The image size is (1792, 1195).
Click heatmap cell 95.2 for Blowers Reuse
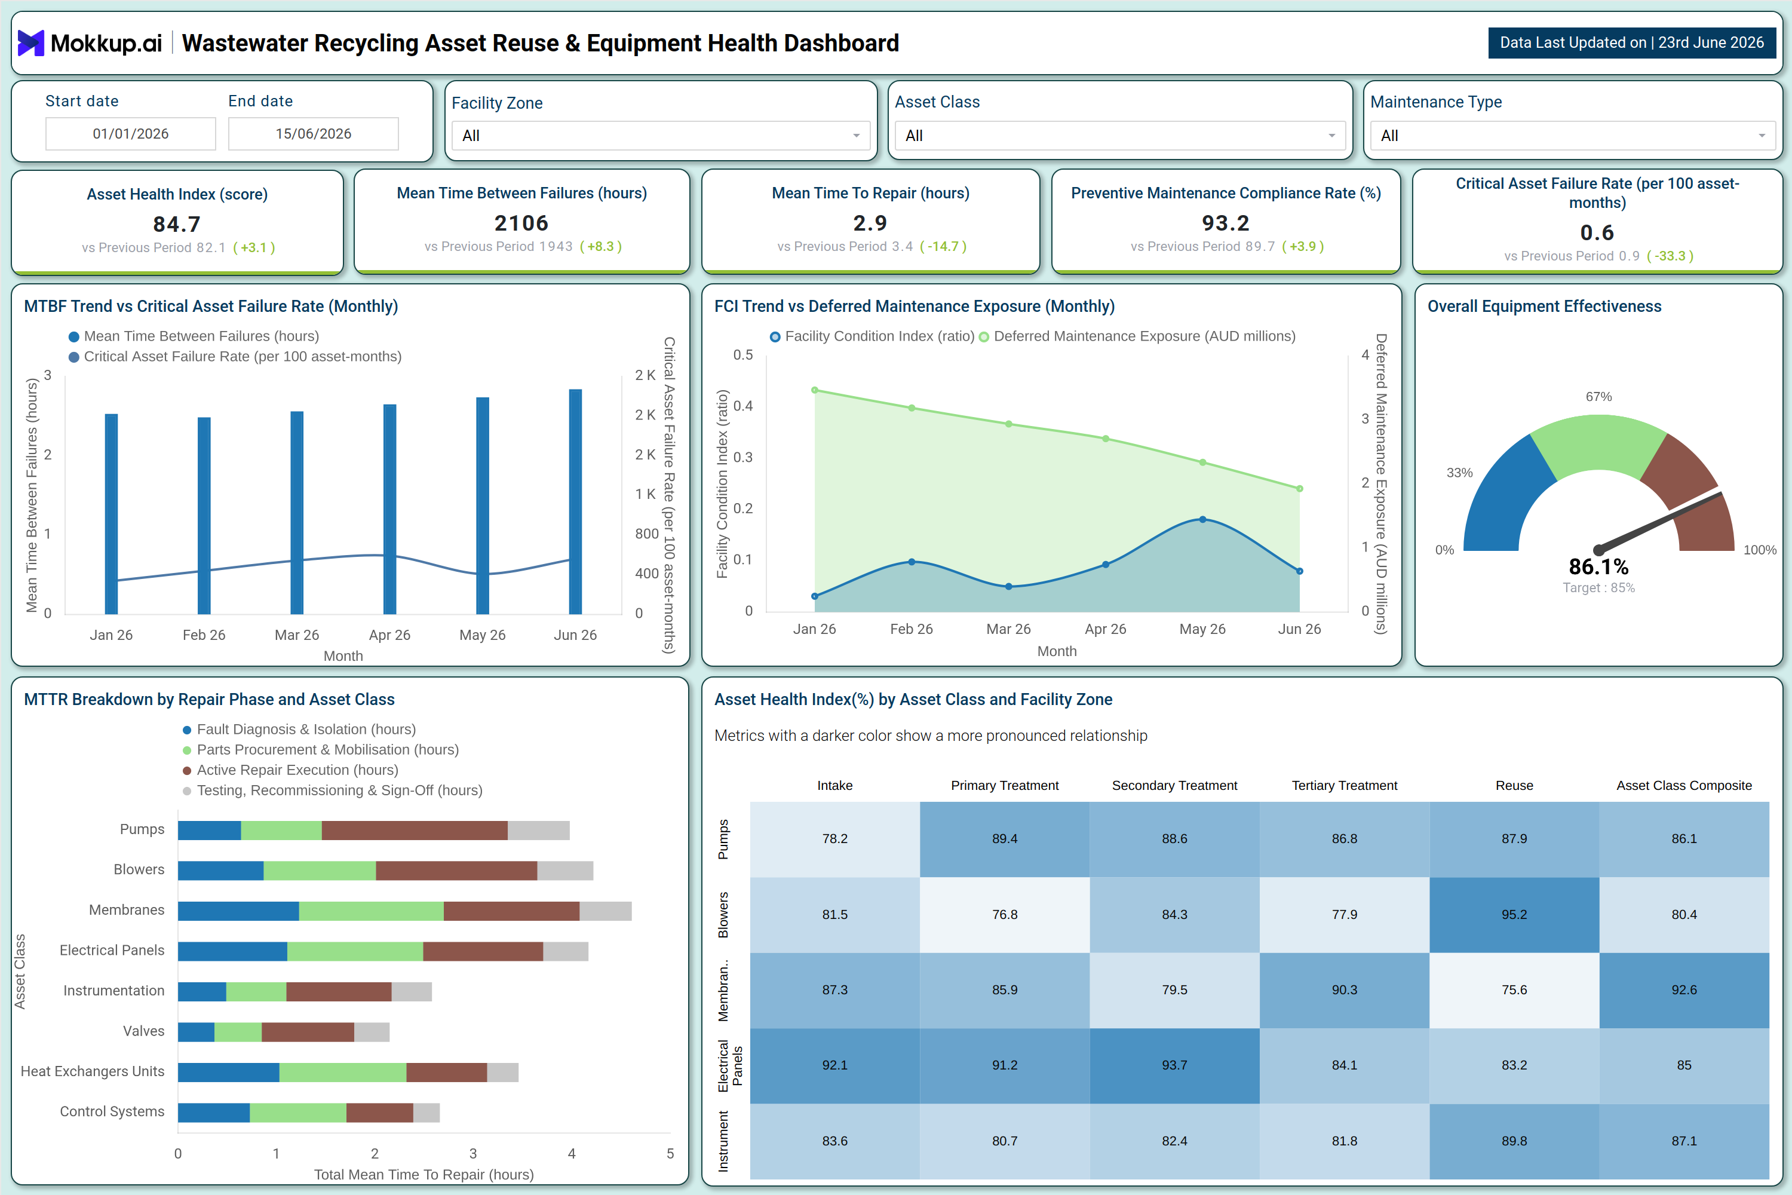(x=1515, y=915)
